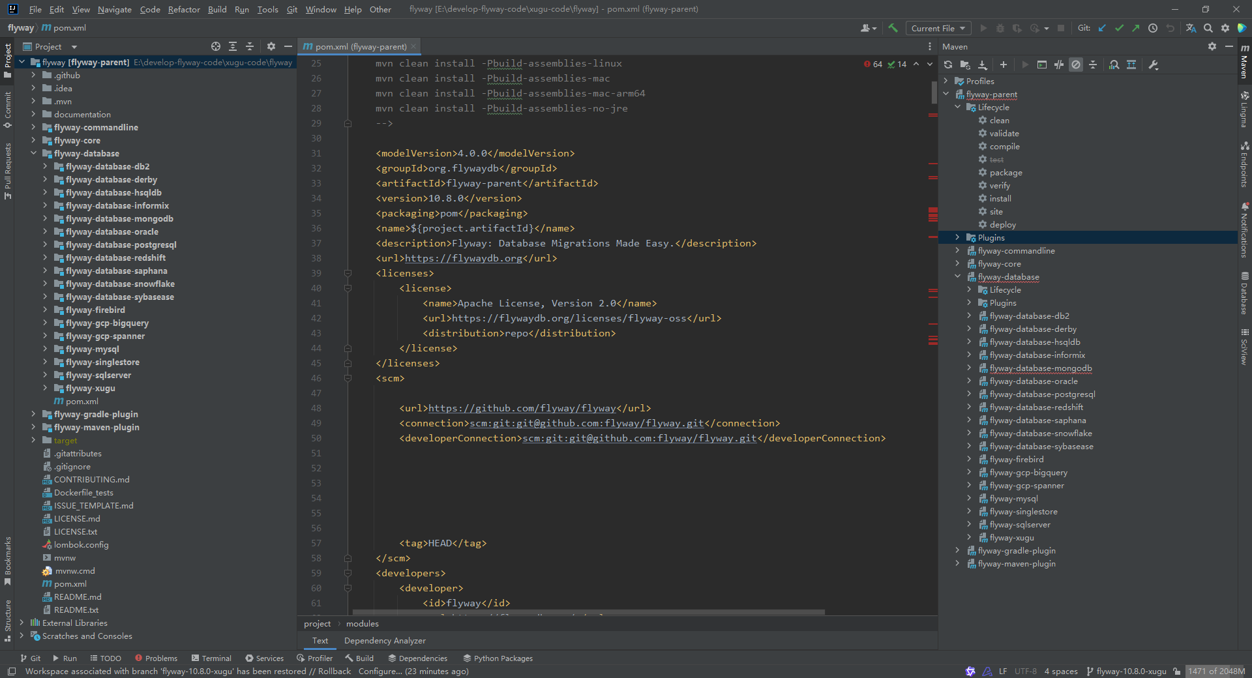Collapse Lifecycle node under flyway-parent
1252x678 pixels.
click(957, 107)
